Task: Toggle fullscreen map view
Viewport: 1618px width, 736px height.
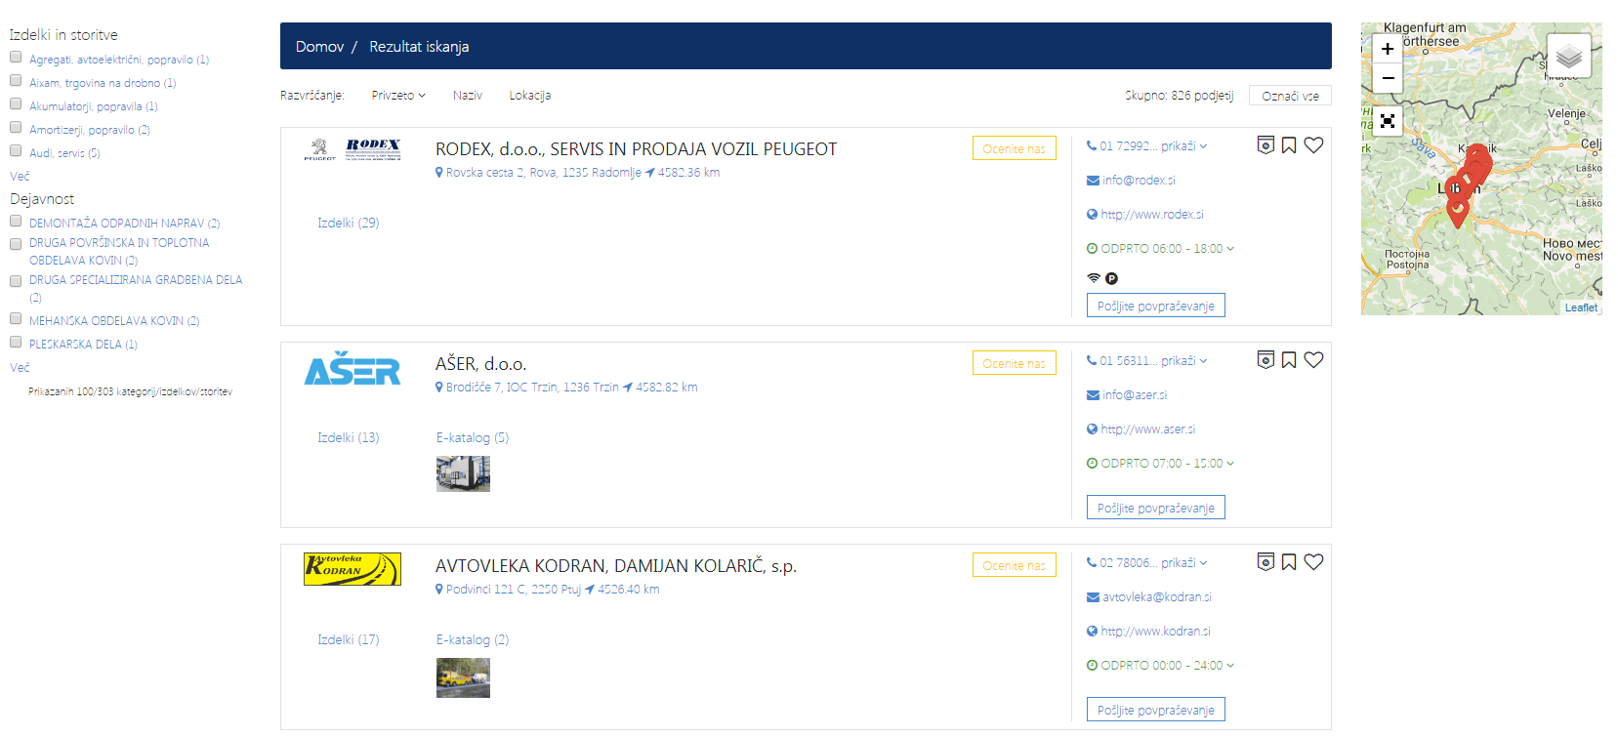Action: click(x=1387, y=122)
